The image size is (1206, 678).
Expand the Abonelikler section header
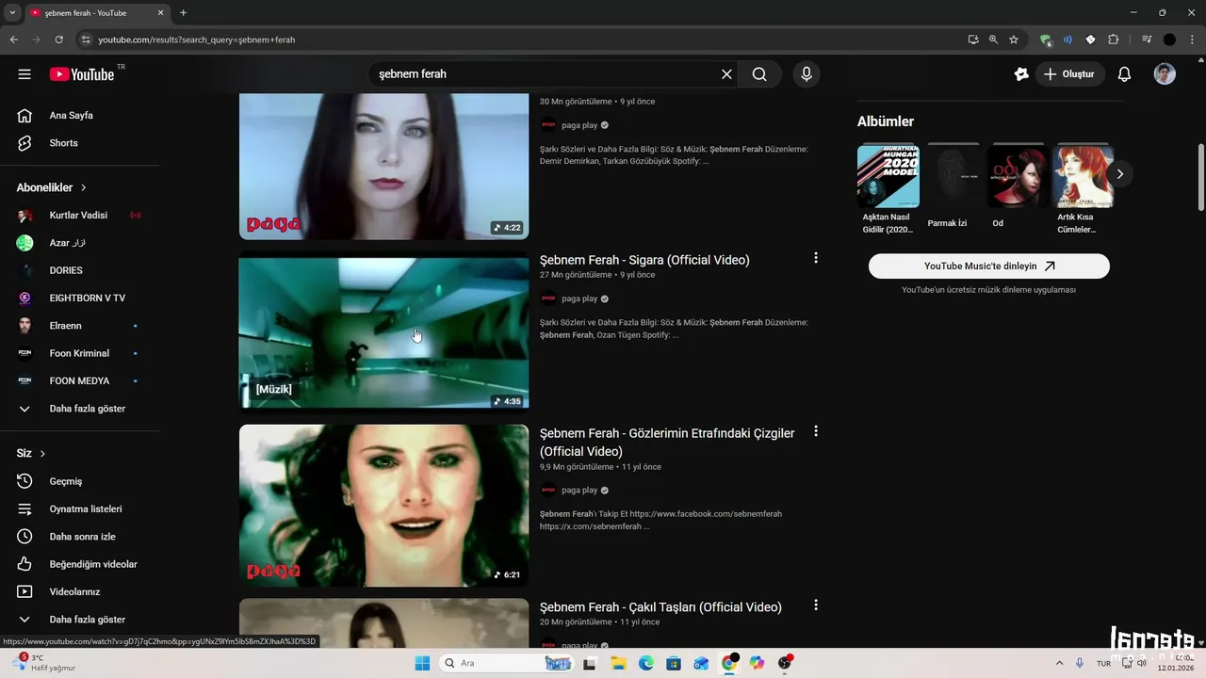point(52,187)
